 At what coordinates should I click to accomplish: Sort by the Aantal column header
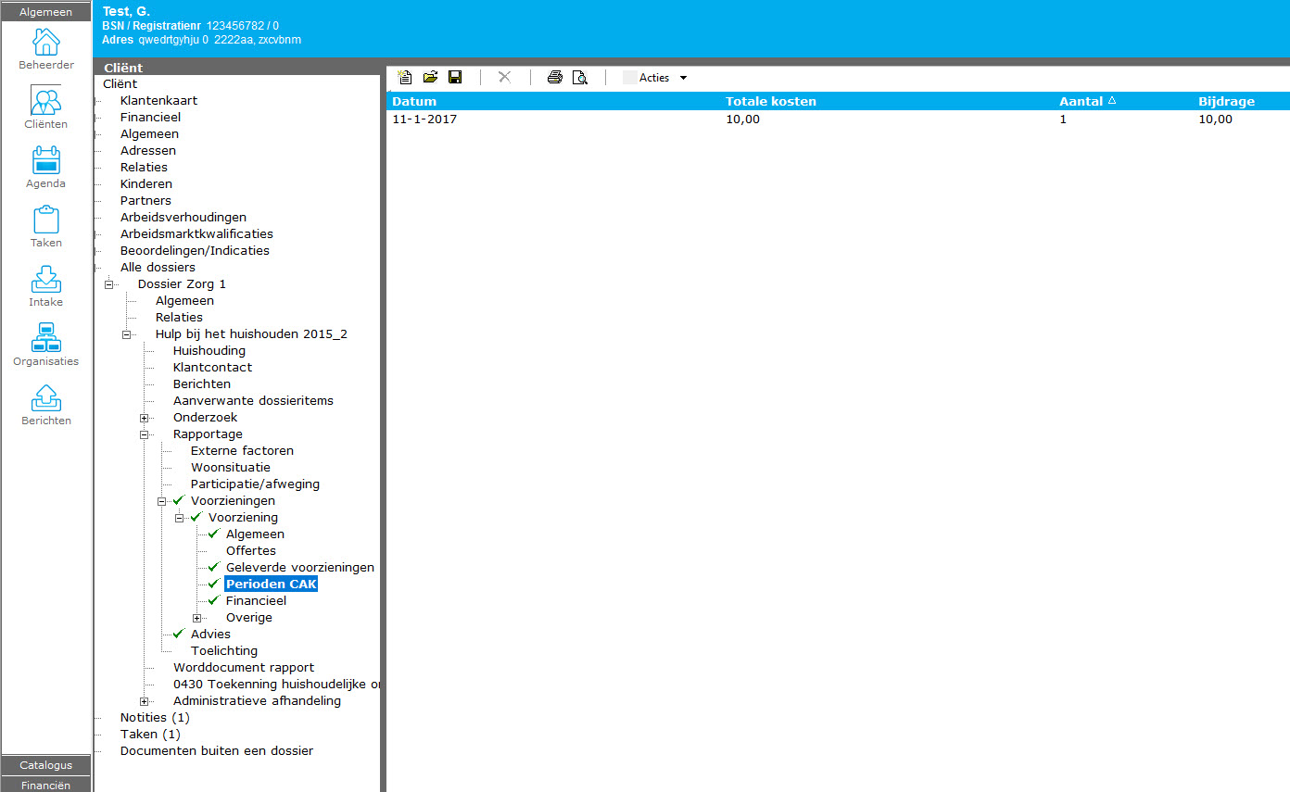coord(1080,101)
